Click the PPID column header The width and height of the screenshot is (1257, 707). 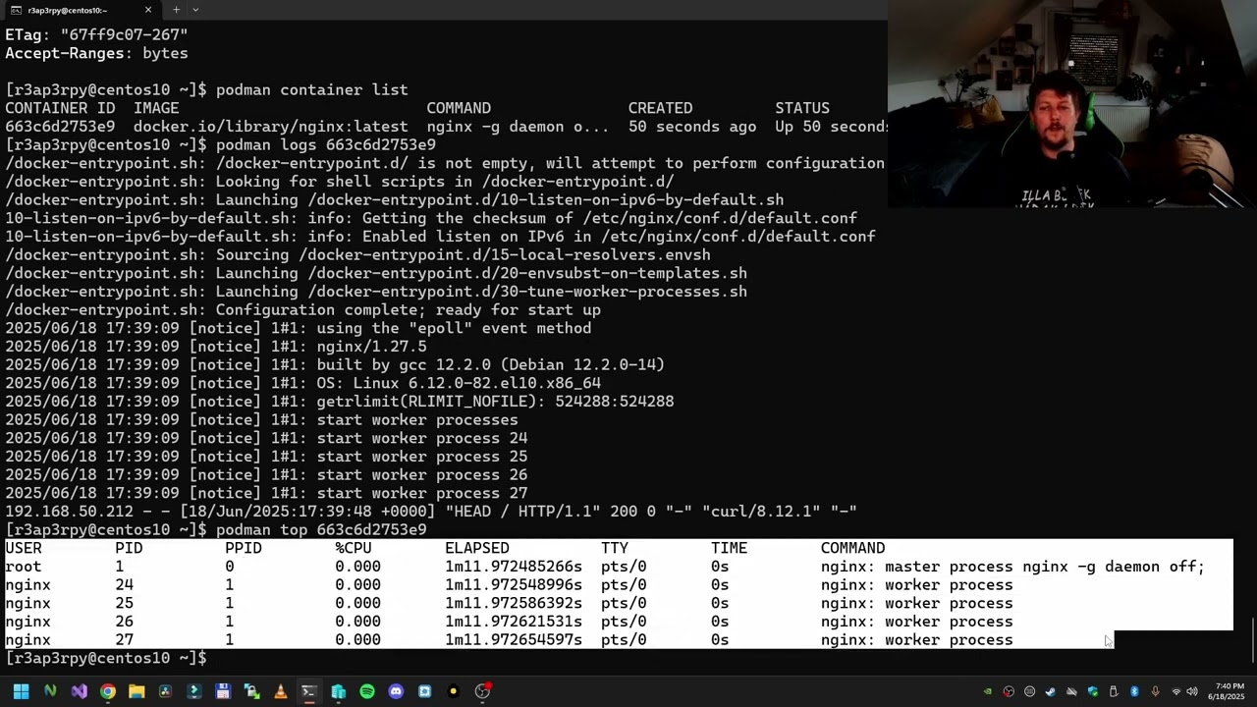point(244,548)
